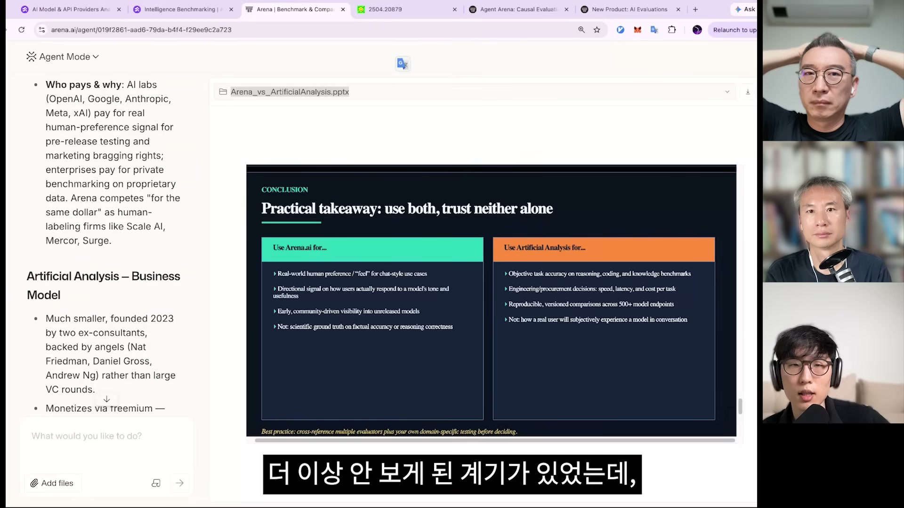
Task: Click the zoom magnifier icon in address bar
Action: click(581, 30)
